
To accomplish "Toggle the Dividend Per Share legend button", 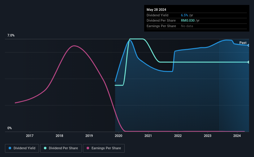I will [61, 148].
